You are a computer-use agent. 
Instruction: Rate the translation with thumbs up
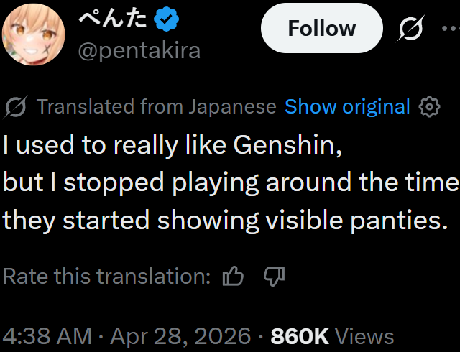coord(234,276)
